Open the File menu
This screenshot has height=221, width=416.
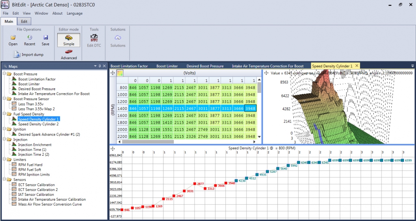point(6,13)
